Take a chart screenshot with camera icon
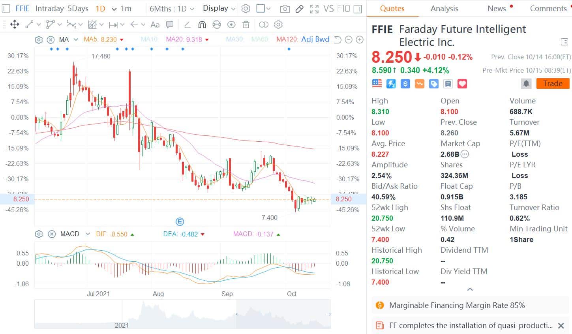The image size is (572, 334). tap(285, 9)
